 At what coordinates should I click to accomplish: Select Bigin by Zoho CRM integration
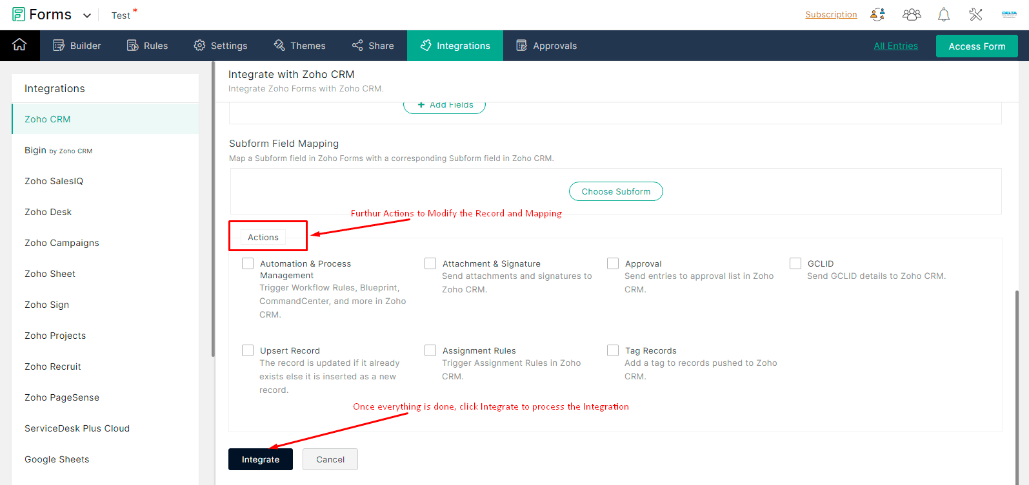tap(105, 150)
